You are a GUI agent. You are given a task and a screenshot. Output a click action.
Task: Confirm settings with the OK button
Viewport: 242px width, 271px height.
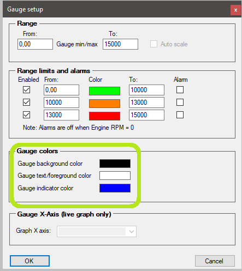29,261
